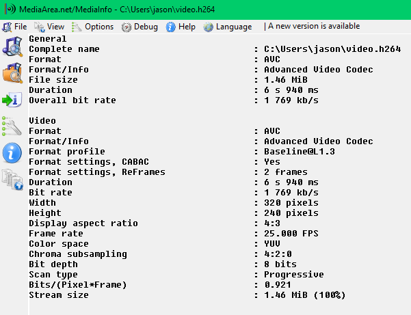Click the Debug menu icon
The image size is (411, 315).
click(x=126, y=27)
